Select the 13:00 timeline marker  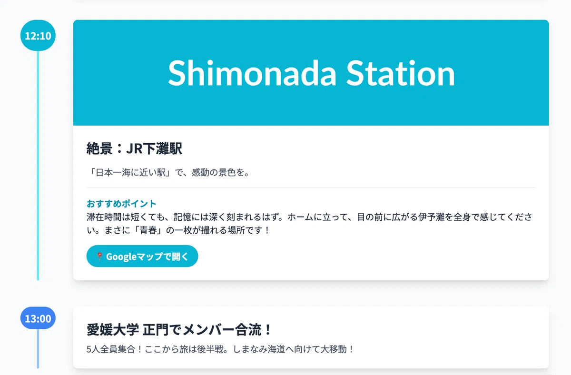click(x=38, y=318)
